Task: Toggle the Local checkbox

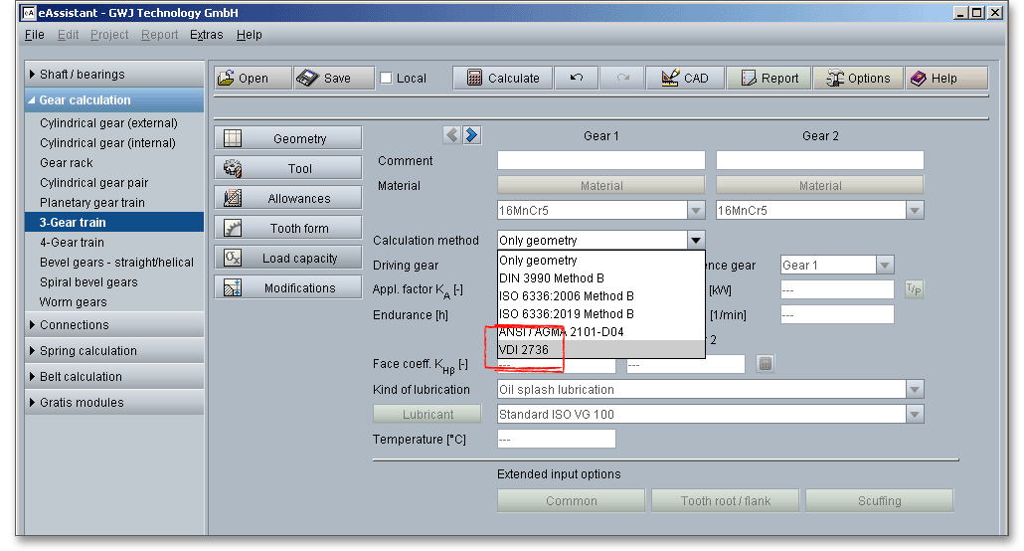Action: [387, 79]
